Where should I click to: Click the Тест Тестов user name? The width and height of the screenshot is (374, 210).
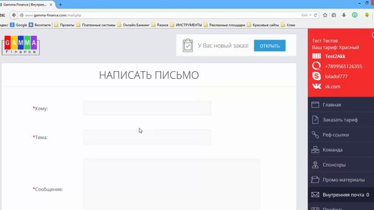point(325,41)
